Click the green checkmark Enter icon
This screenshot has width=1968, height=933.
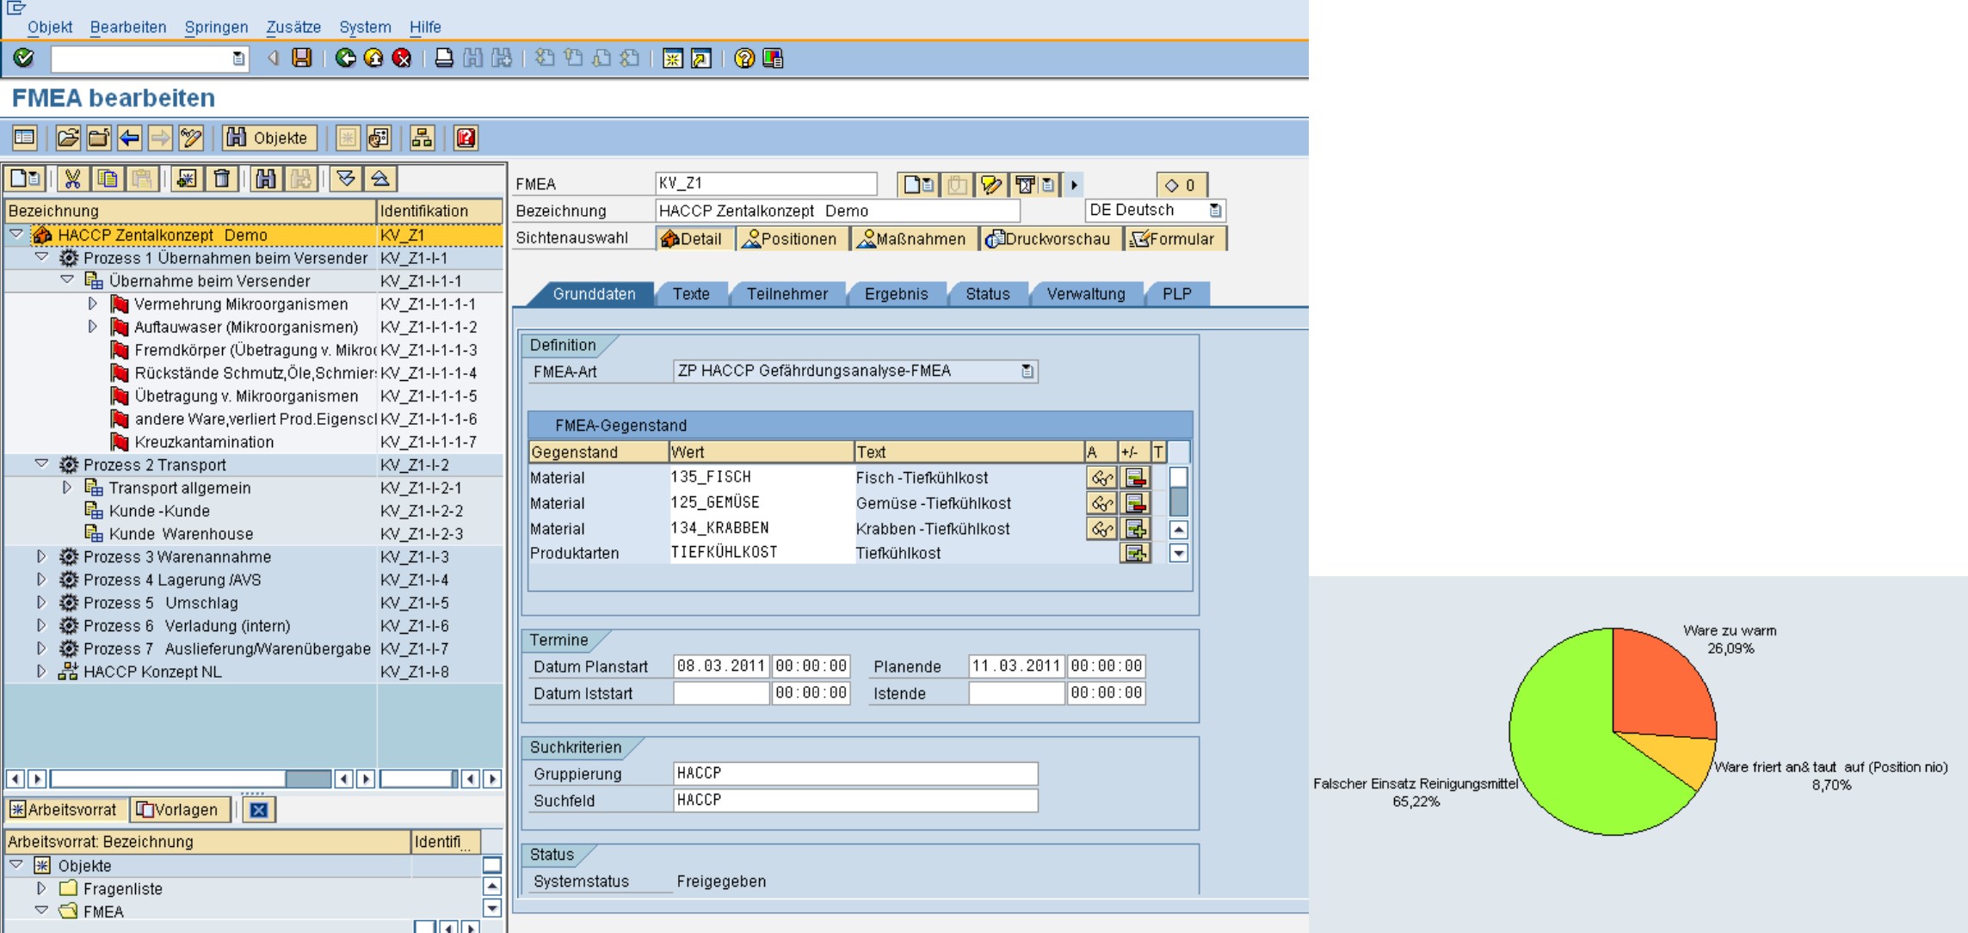pos(24,58)
